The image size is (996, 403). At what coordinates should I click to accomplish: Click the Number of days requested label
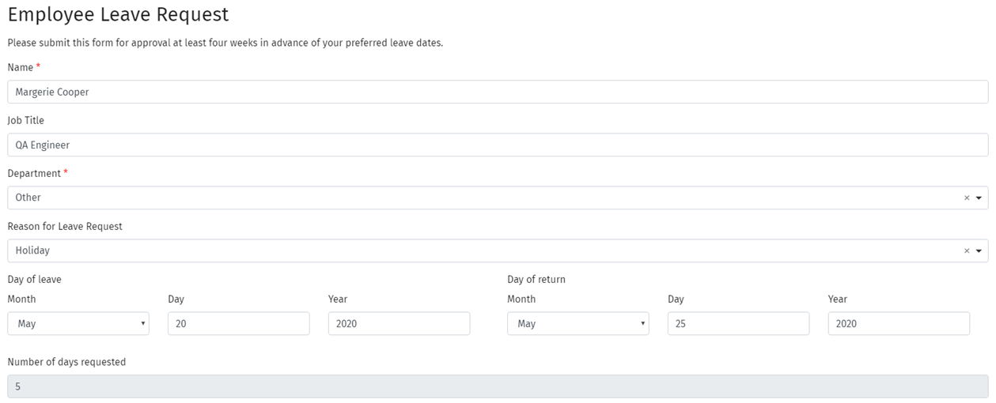66,362
